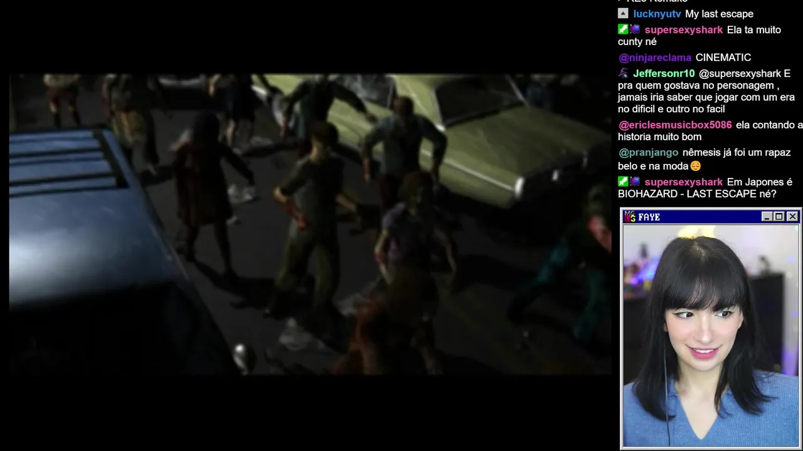Click @supersexyshark mention in Jeffersonr10's message
Image resolution: width=803 pixels, height=451 pixels.
coord(740,74)
